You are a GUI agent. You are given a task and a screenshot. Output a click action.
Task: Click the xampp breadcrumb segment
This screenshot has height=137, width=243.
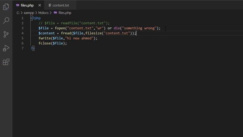[x=29, y=13]
